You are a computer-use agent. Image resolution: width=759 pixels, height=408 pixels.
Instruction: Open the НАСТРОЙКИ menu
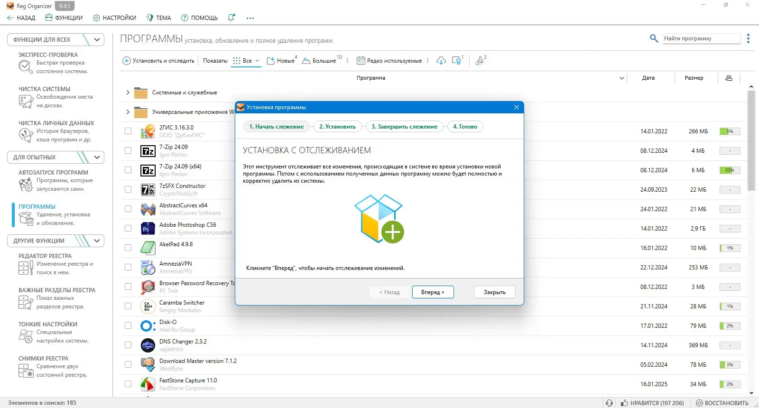pyautogui.click(x=114, y=18)
